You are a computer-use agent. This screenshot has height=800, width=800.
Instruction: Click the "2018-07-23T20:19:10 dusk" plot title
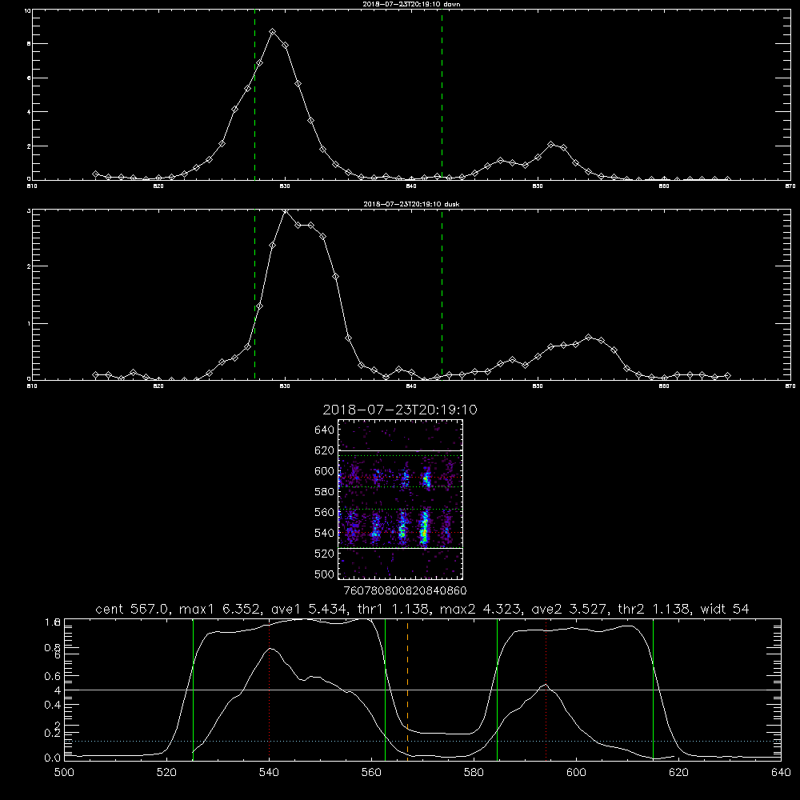click(411, 204)
